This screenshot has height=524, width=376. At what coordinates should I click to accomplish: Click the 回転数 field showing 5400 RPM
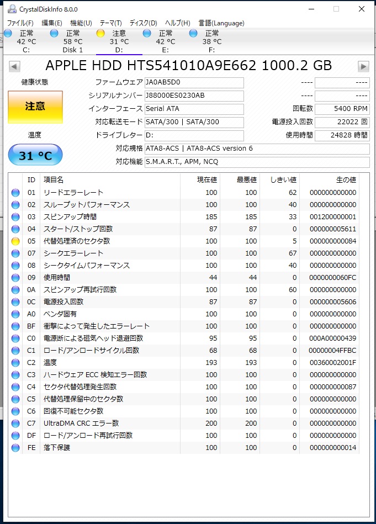[x=342, y=109]
